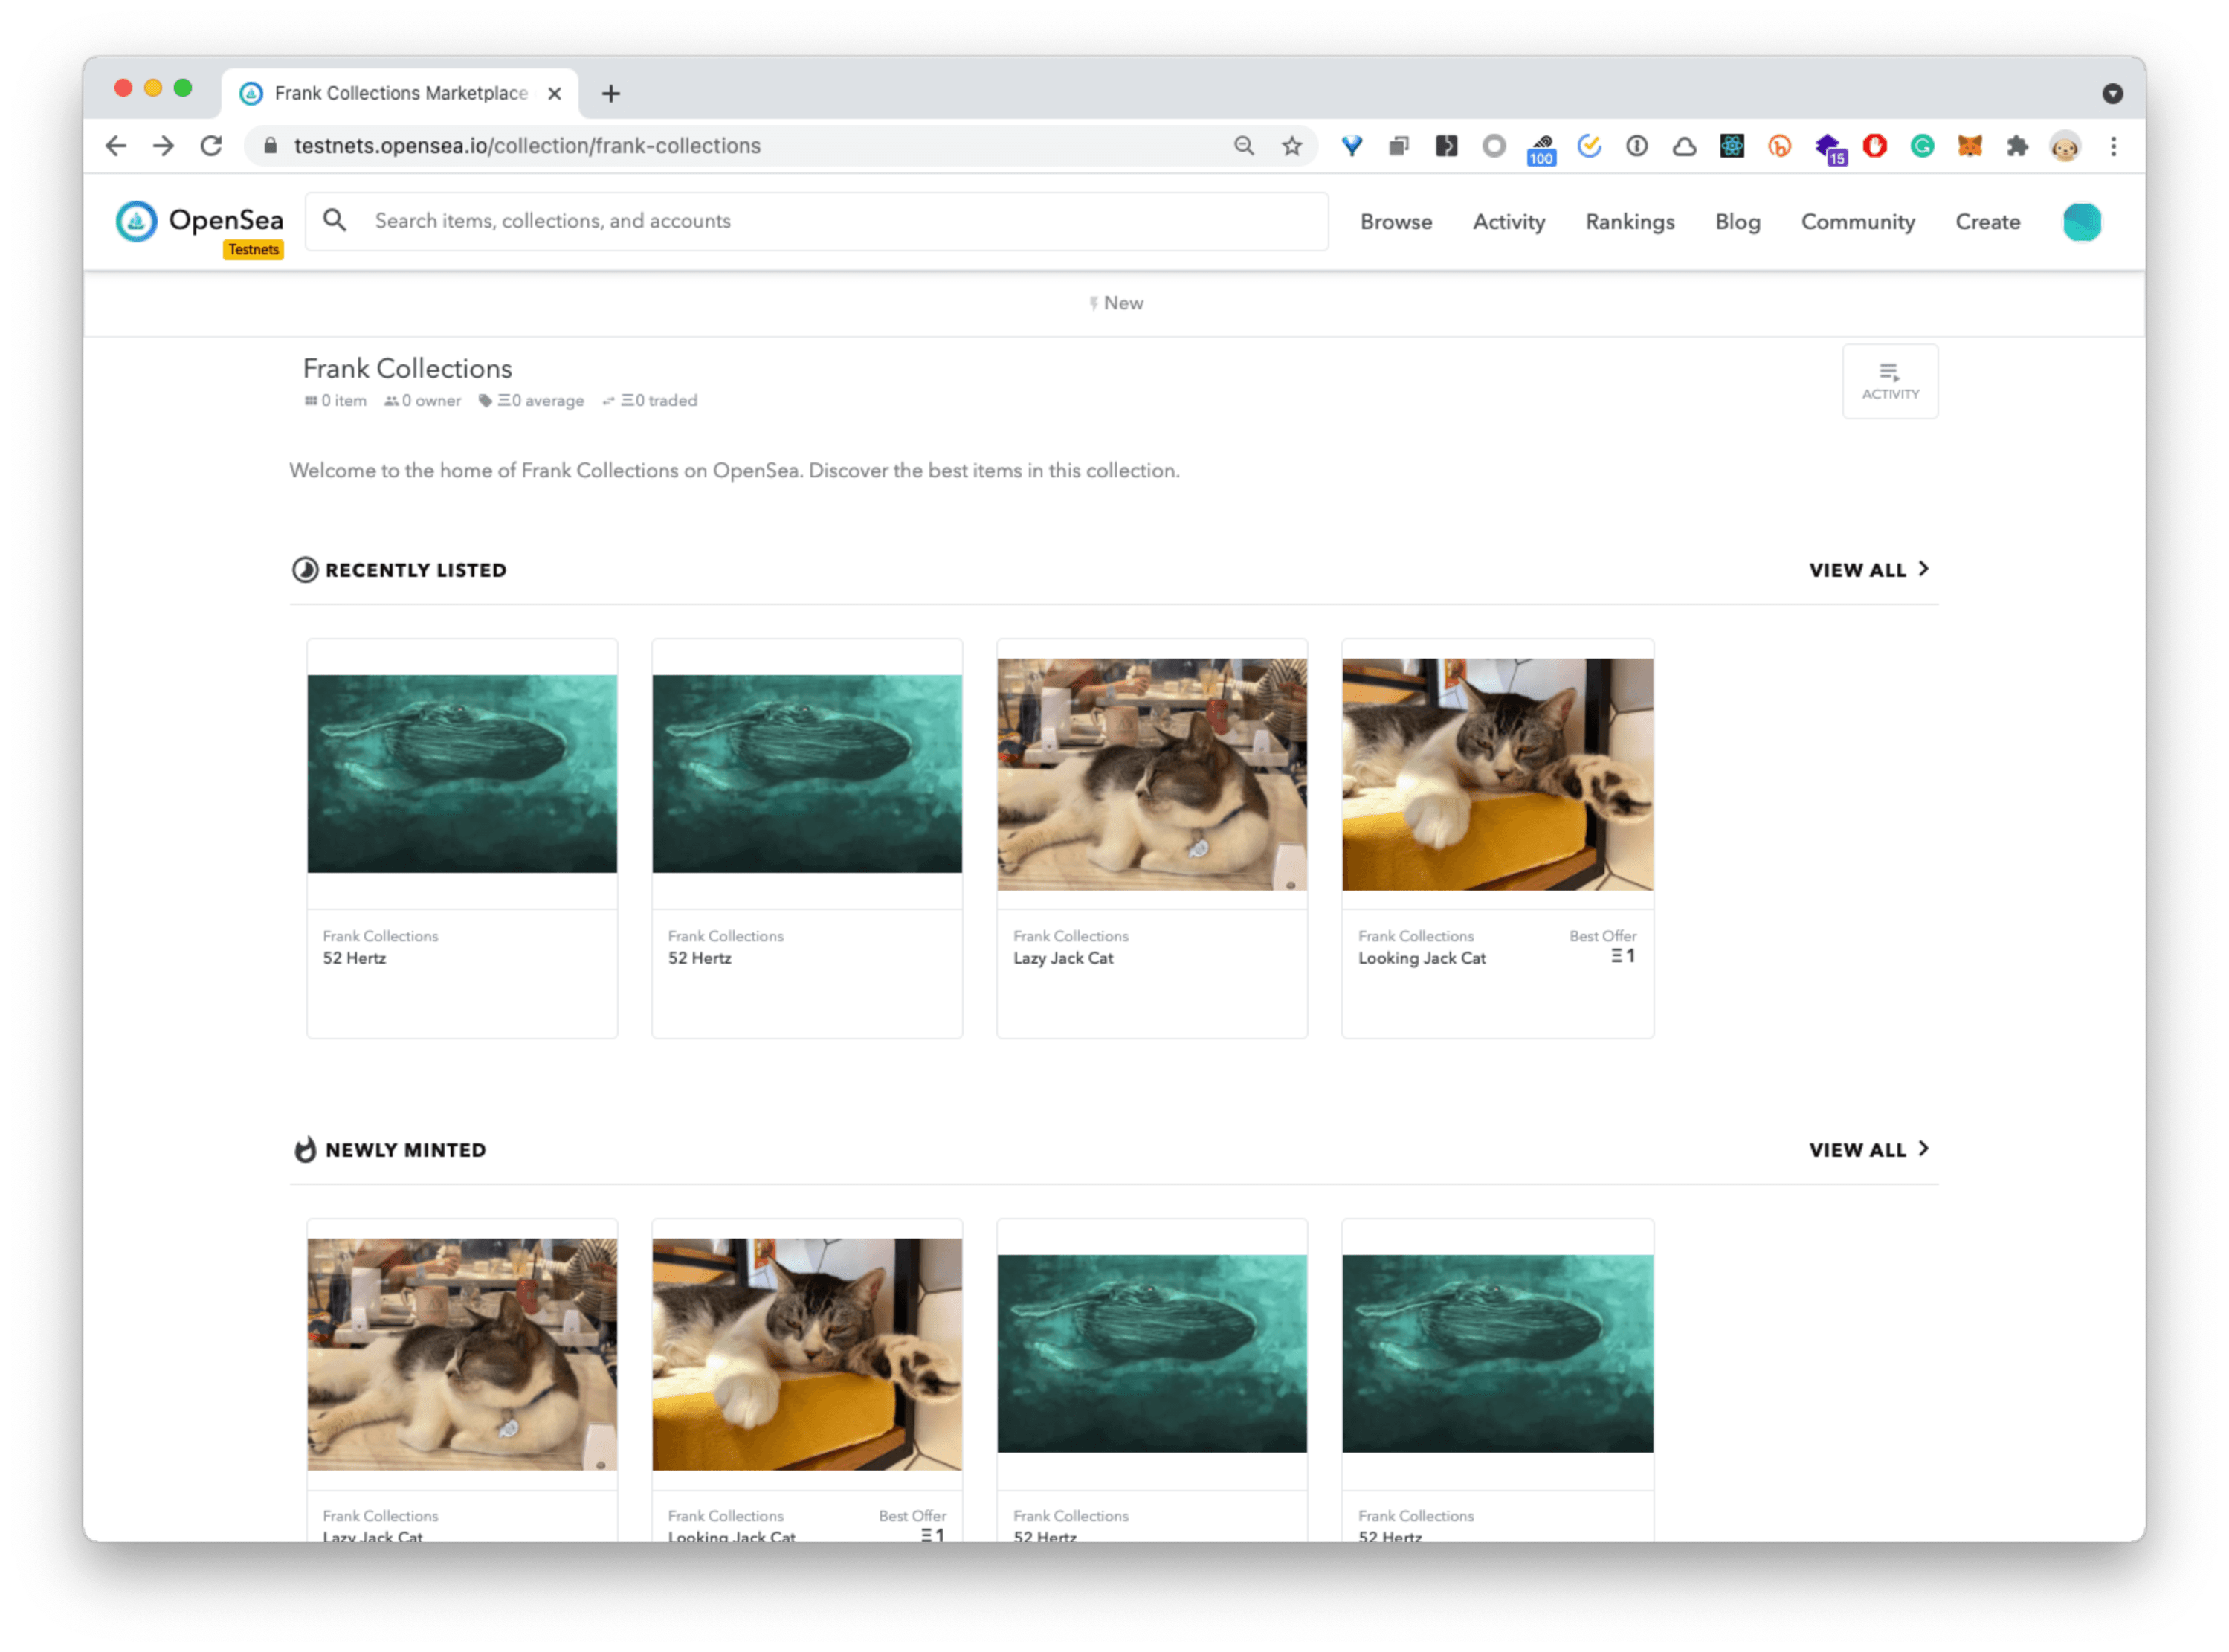Open the Looking Jack Cat thumbnail in Recently Listed
The image size is (2229, 1652).
pos(1497,774)
